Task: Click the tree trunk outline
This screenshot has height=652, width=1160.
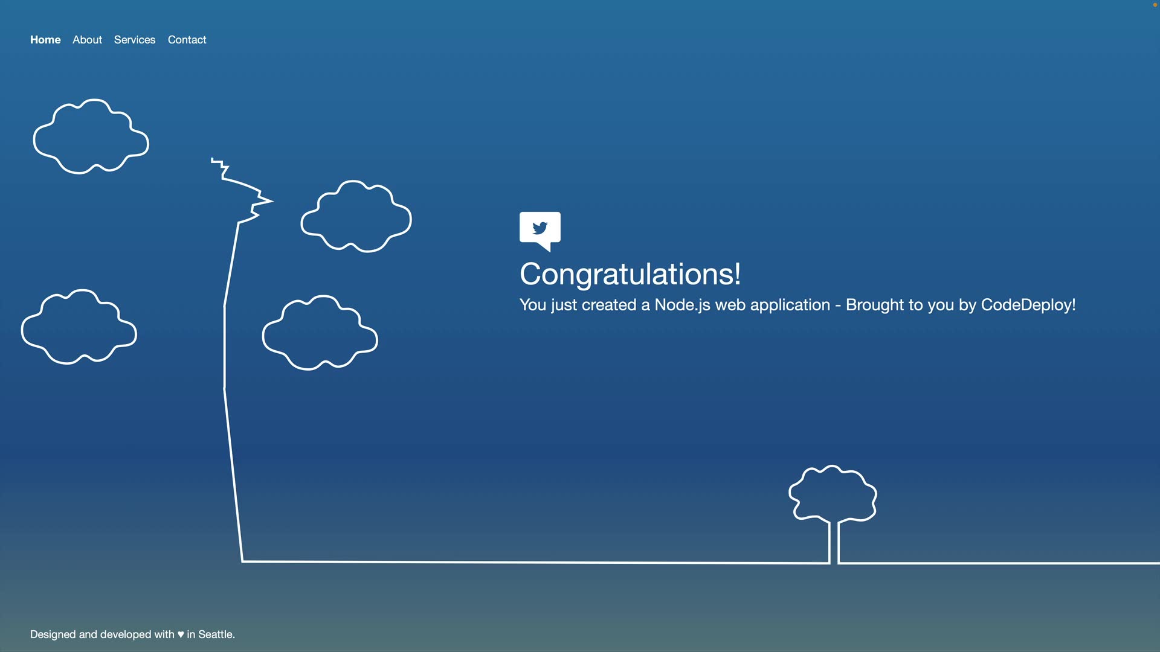Action: 834,542
